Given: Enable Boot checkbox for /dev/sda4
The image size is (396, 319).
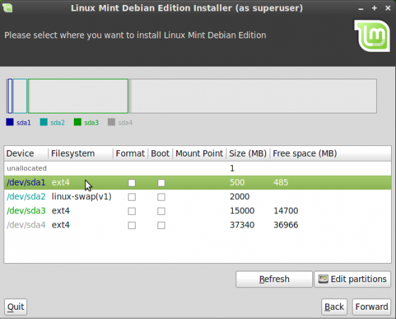Looking at the screenshot, I should [161, 225].
